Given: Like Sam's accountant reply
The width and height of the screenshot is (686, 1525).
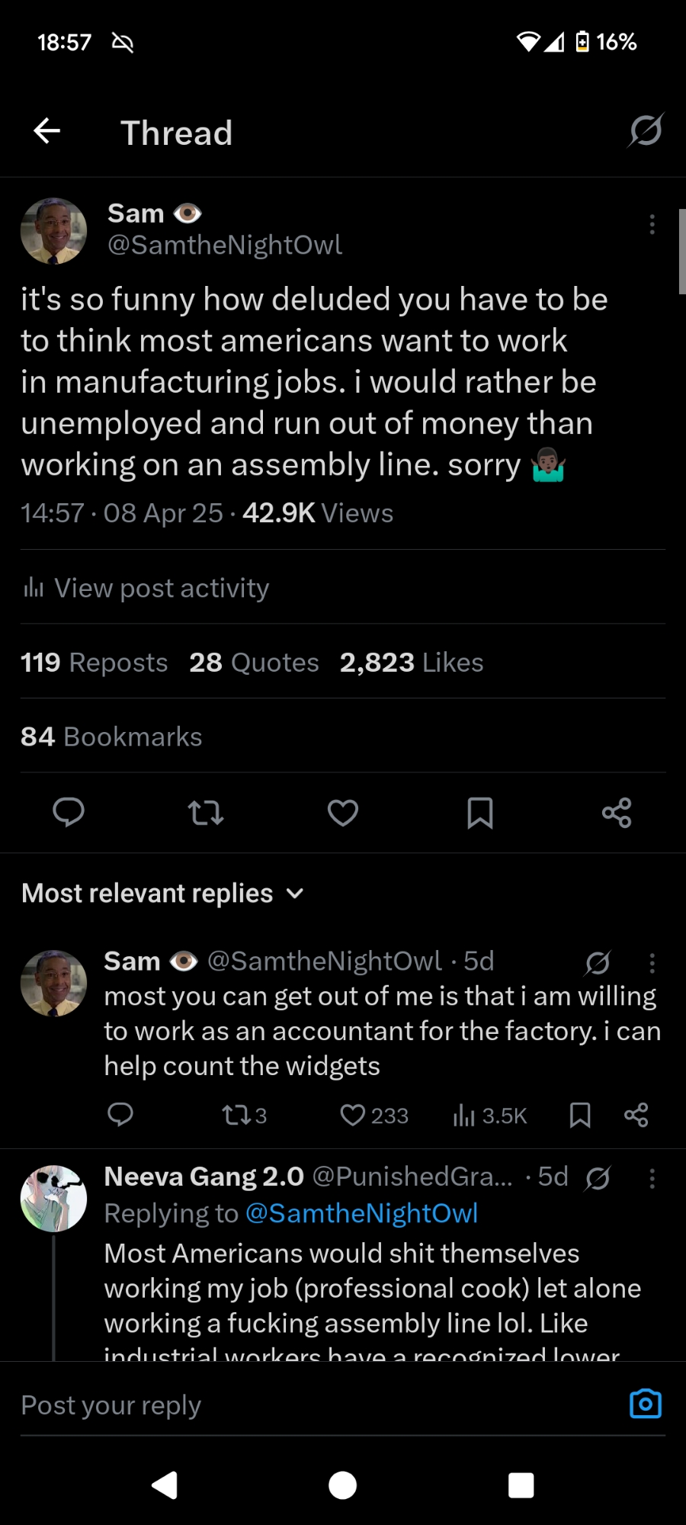Looking at the screenshot, I should click(x=353, y=1116).
